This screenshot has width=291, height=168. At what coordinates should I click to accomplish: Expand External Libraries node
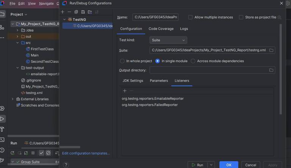coord(13,99)
